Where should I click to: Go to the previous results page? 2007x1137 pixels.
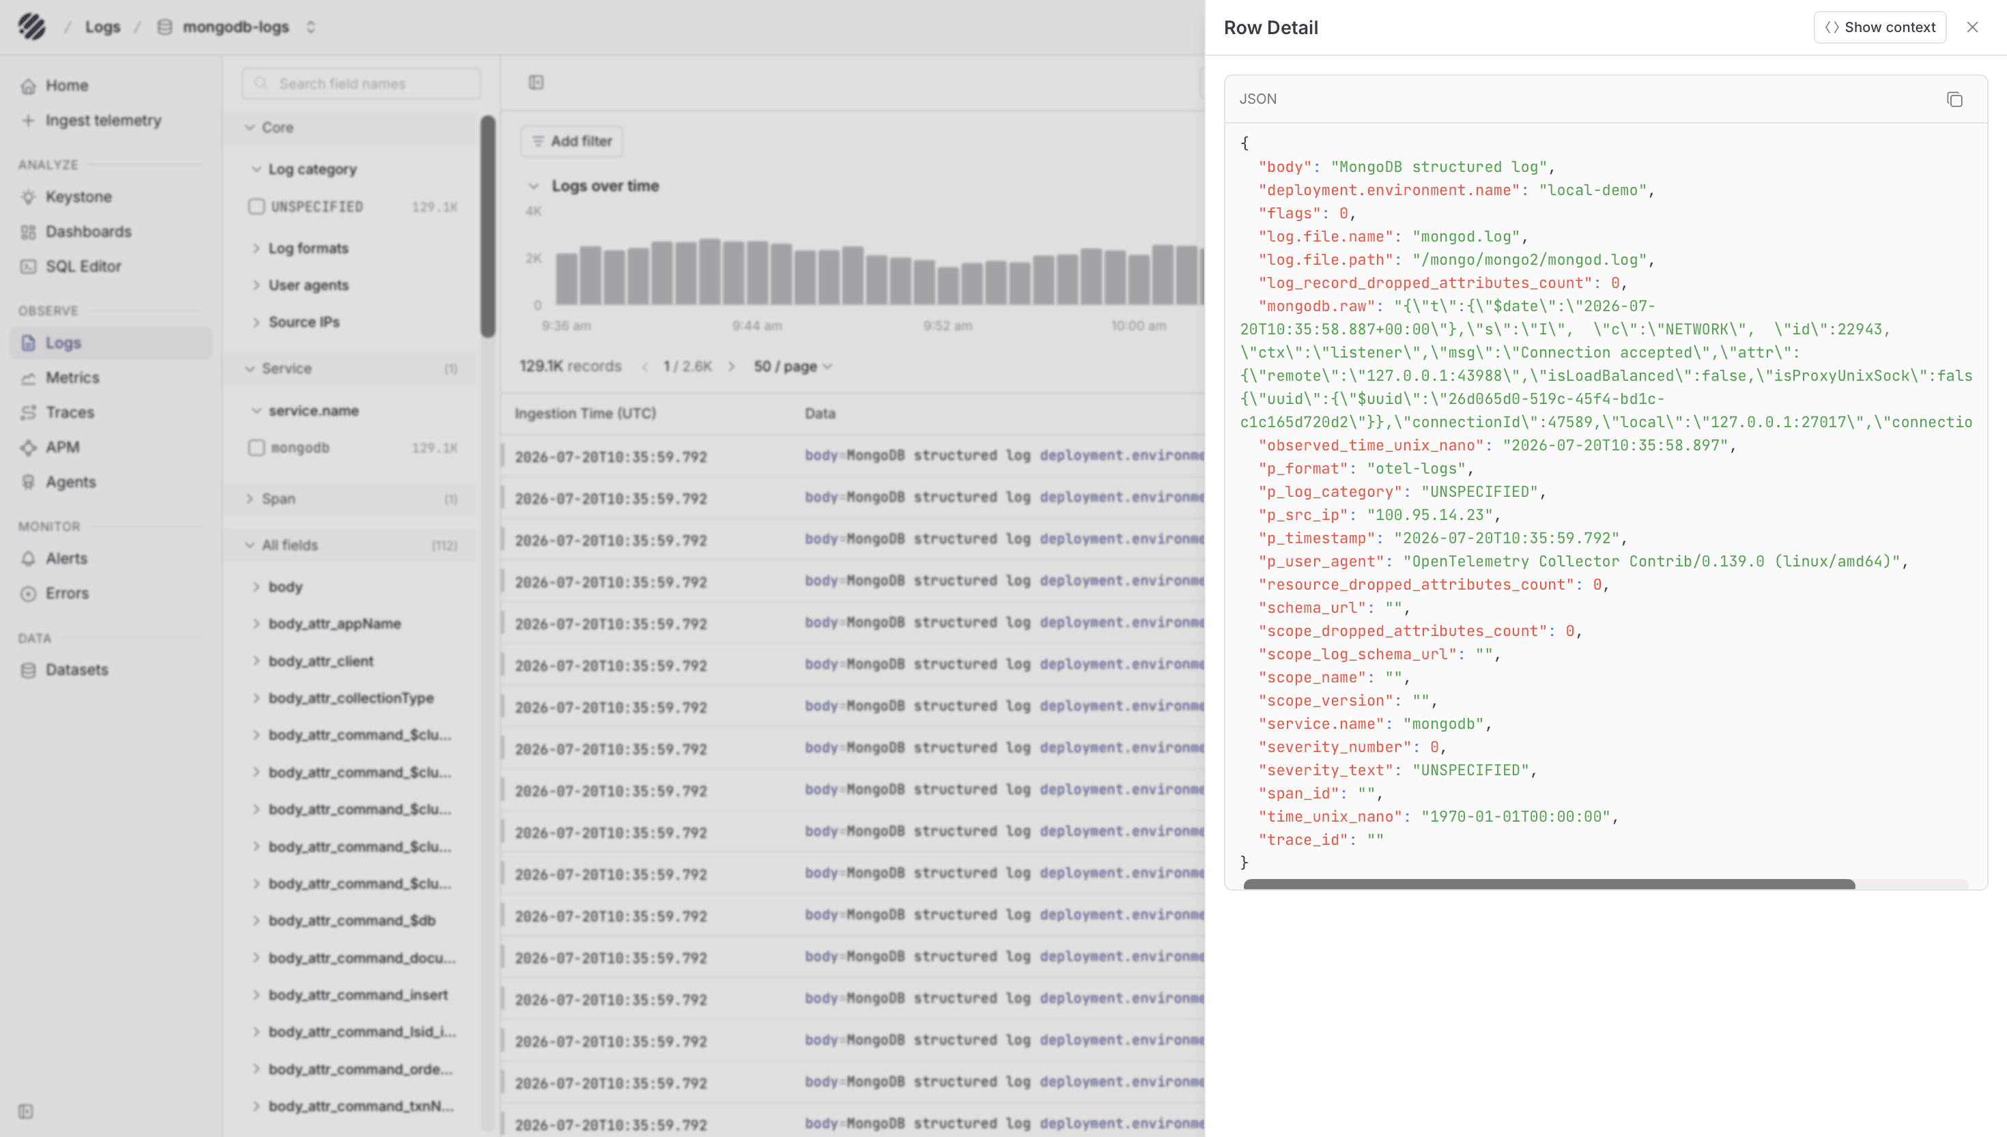645,366
